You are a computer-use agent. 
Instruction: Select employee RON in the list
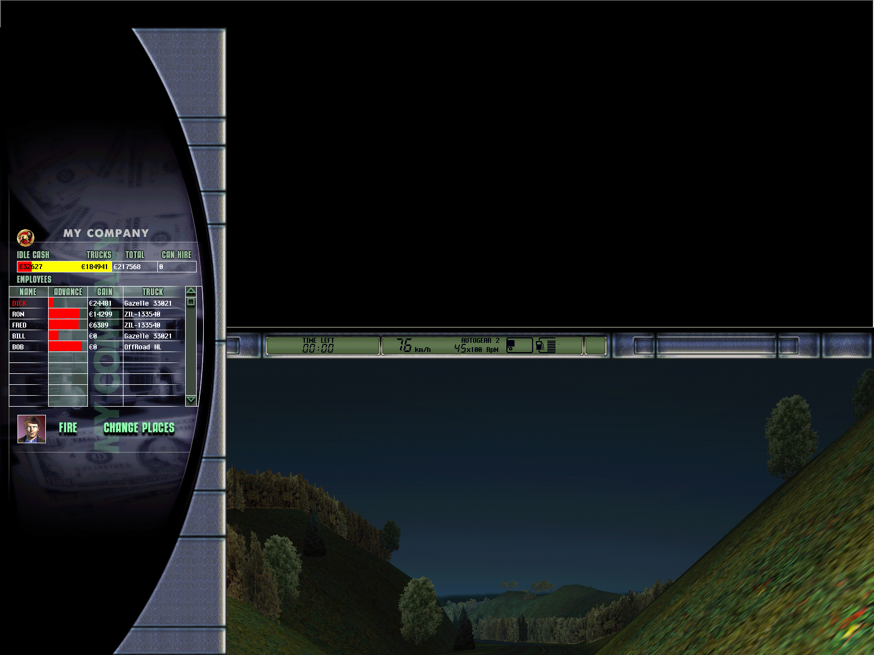[x=19, y=314]
